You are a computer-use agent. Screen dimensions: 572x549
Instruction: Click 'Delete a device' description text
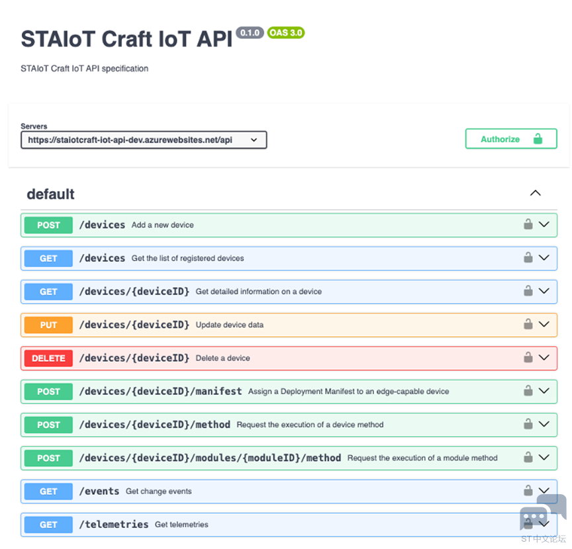click(223, 358)
